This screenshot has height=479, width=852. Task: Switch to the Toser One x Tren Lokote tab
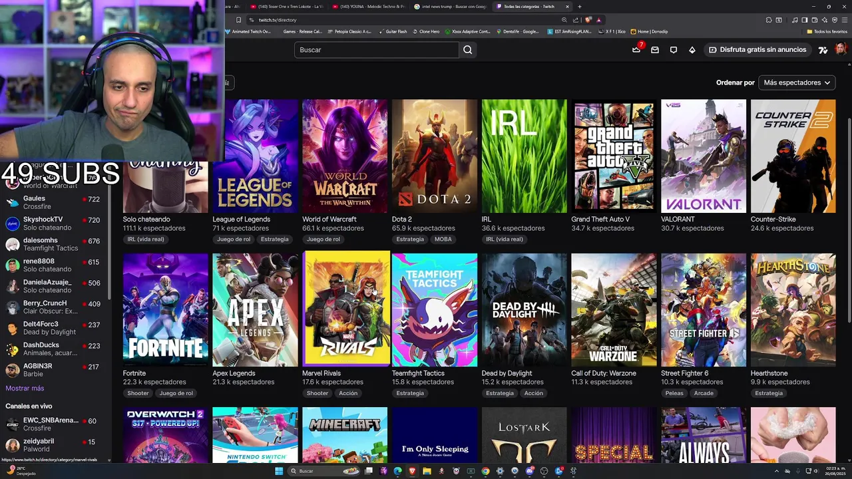pos(287,7)
